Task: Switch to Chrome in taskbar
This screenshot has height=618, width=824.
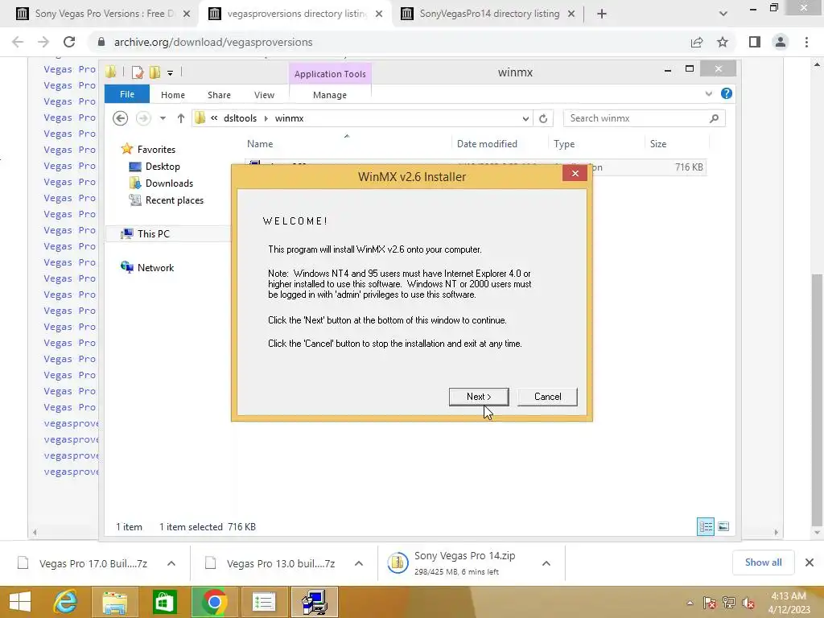Action: click(x=214, y=602)
